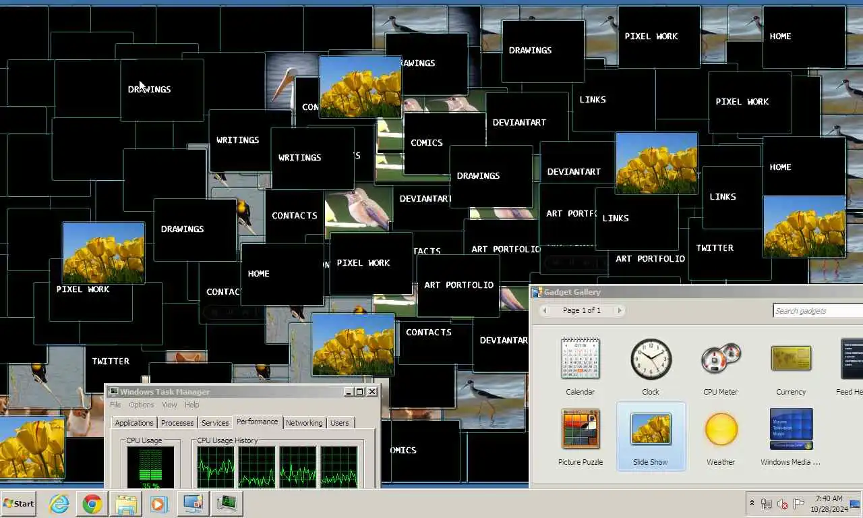Open the Start menu
The width and height of the screenshot is (863, 518).
[x=18, y=503]
